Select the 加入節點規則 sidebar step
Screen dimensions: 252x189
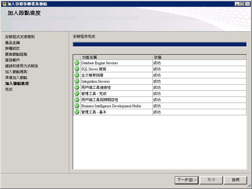tap(16, 72)
